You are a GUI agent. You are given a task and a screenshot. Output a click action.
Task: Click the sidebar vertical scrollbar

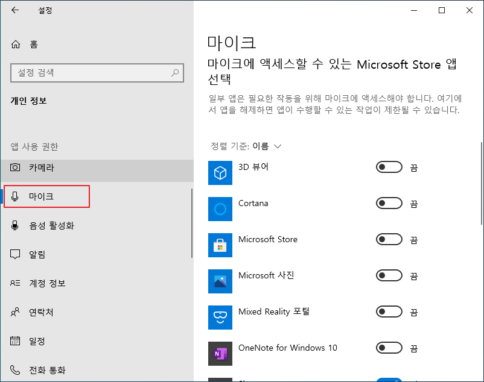click(192, 223)
